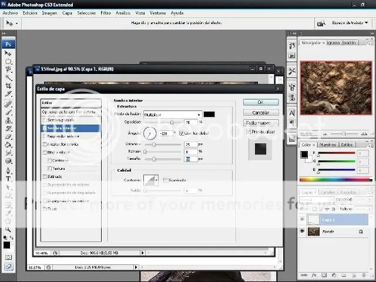Image resolution: width=376 pixels, height=282 pixels.
Task: Open the Color panel options menu
Action: tap(371, 145)
